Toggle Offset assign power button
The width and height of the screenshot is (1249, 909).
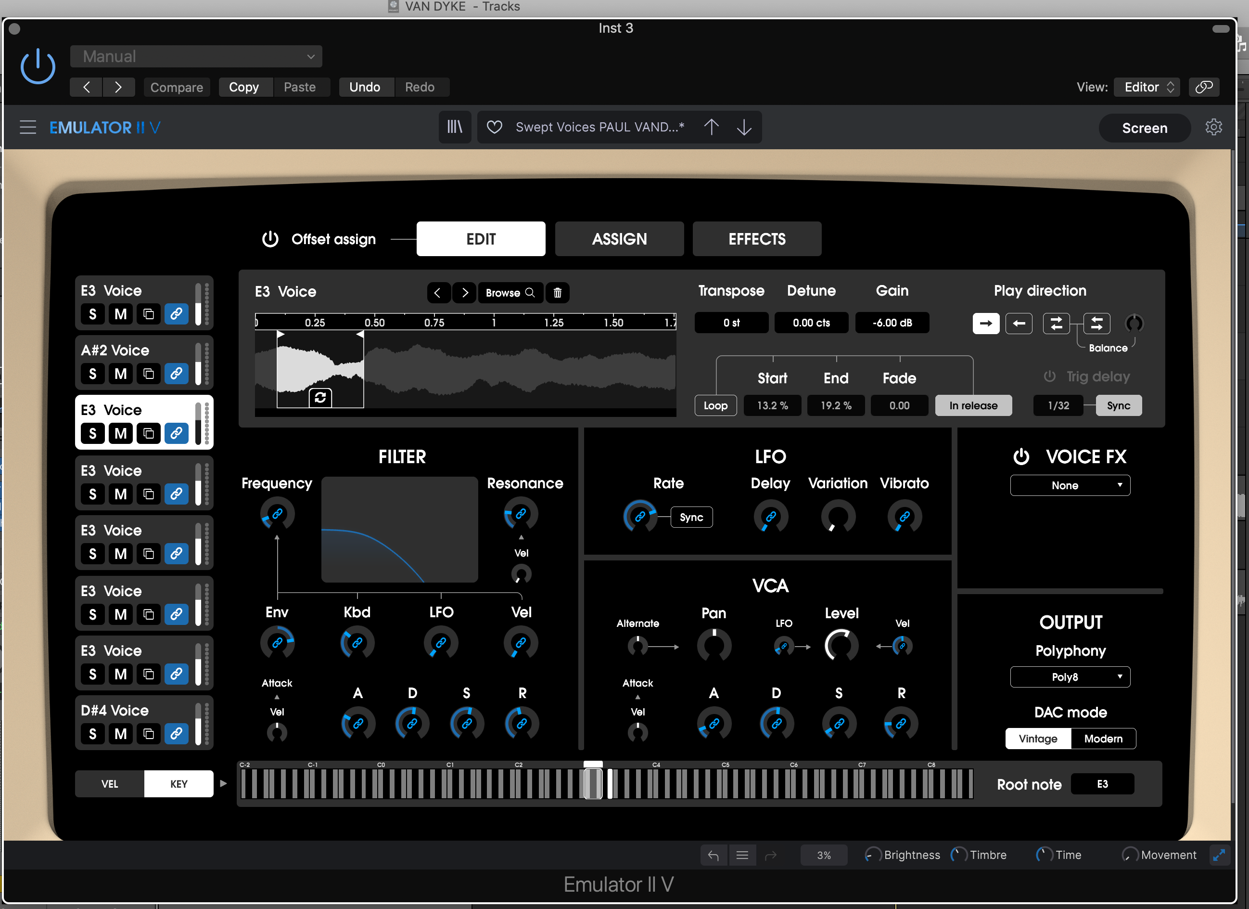tap(270, 239)
